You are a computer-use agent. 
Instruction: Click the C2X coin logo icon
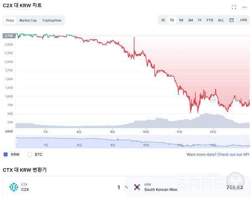[x=14, y=187]
